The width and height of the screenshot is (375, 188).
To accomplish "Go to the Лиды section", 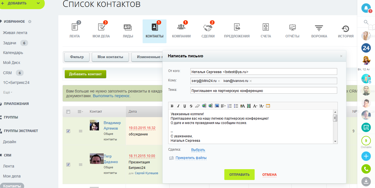I will [128, 31].
